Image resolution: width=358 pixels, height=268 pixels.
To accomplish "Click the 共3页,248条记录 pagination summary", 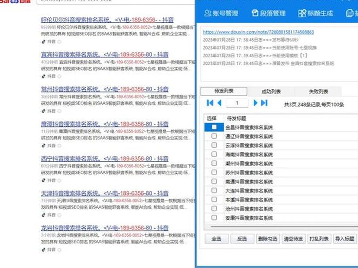I will pyautogui.click(x=314, y=105).
